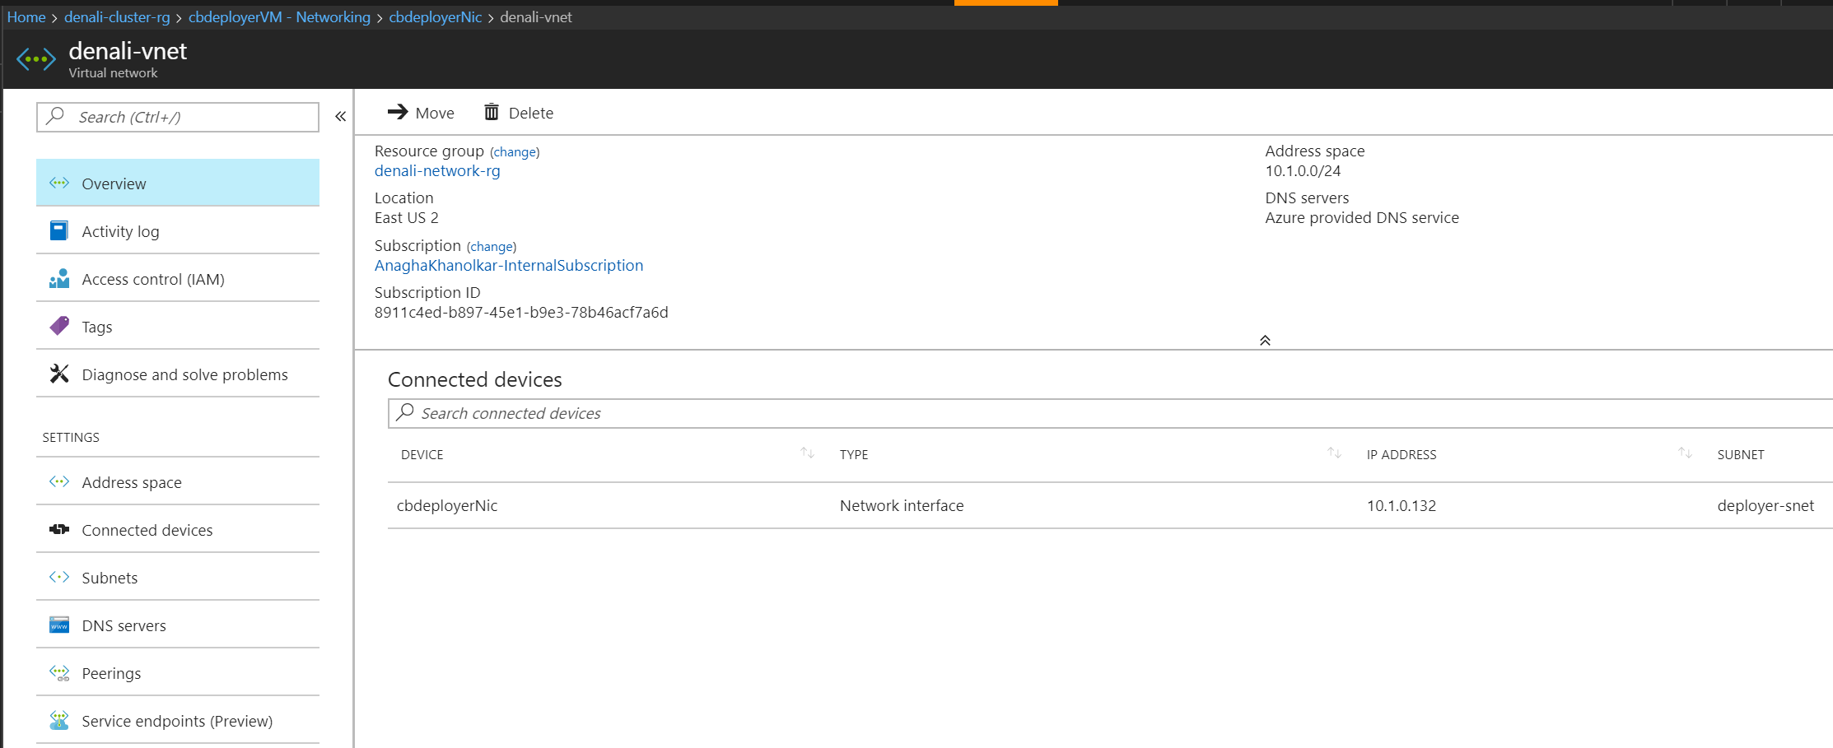This screenshot has width=1833, height=748.
Task: Click the Peerings icon in the sidebar
Action: tap(59, 672)
